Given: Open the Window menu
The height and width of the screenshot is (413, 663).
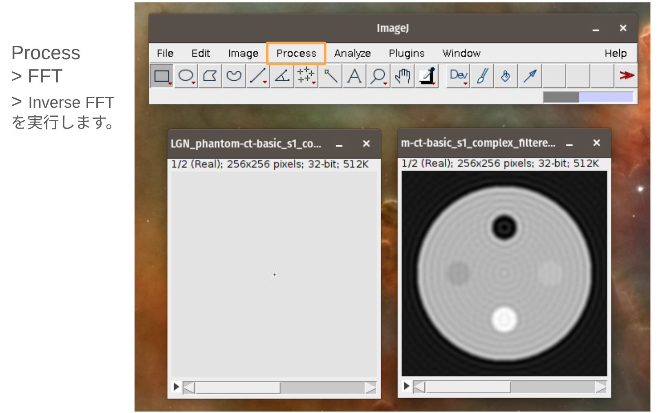Looking at the screenshot, I should click(x=461, y=53).
